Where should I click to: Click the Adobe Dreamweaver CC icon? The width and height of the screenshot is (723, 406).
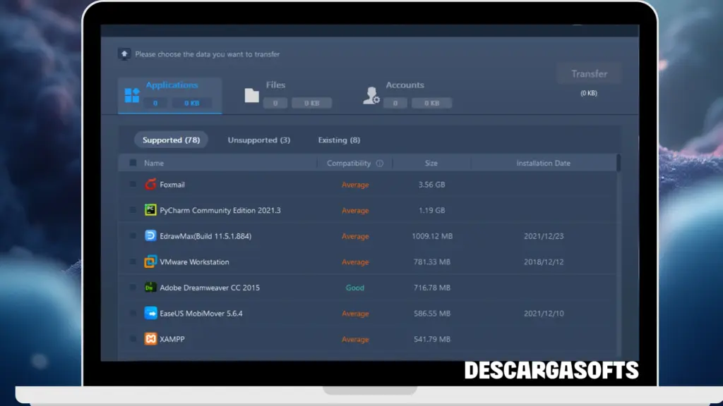[149, 288]
